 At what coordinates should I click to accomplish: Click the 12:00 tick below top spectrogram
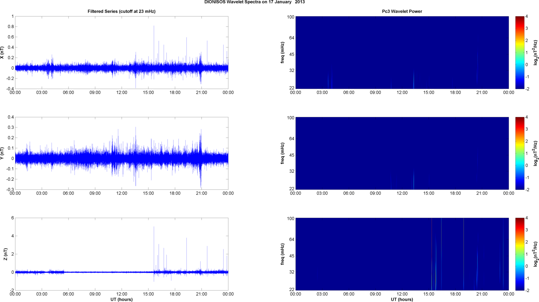coord(402,92)
